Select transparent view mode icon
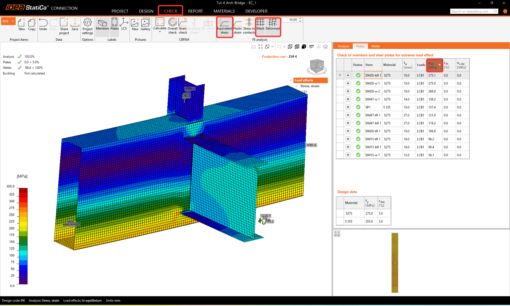510x306 pixels. tap(297, 46)
